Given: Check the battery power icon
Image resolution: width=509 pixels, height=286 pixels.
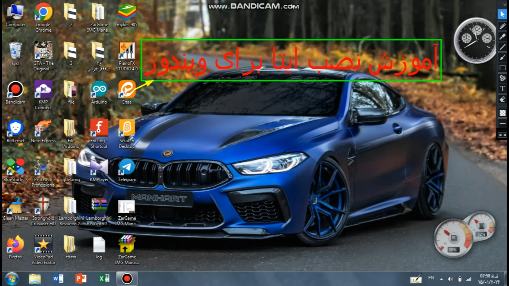Looking at the screenshot, I should [460, 279].
